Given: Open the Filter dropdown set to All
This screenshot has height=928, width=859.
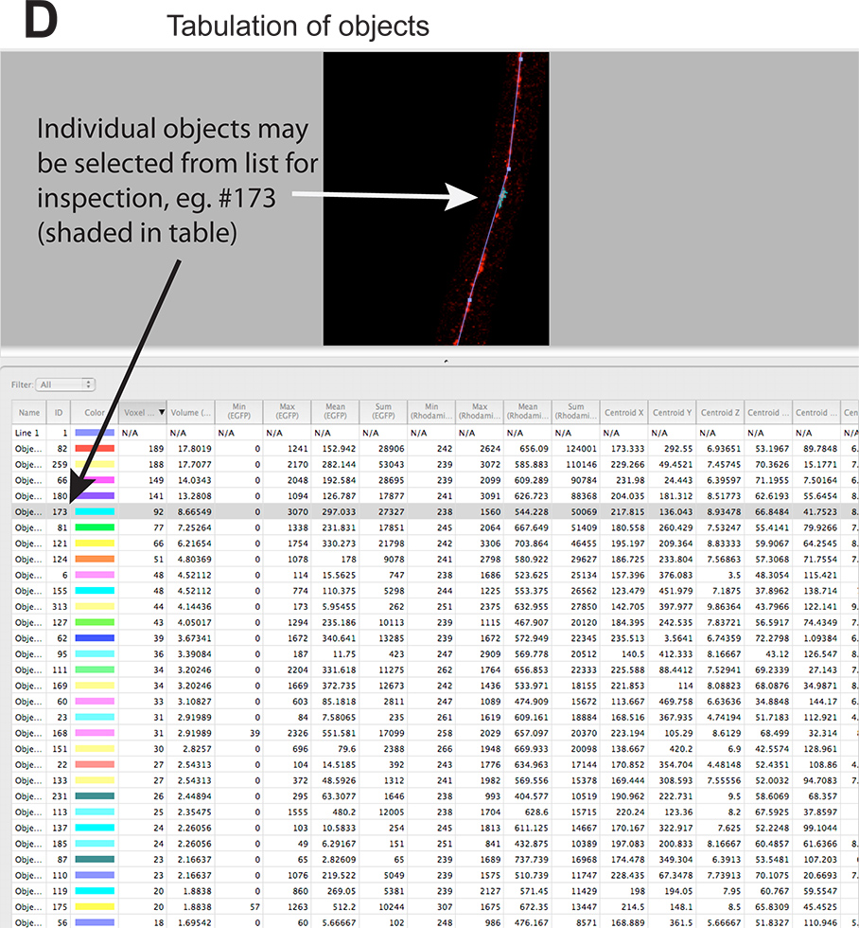Looking at the screenshot, I should click(65, 384).
